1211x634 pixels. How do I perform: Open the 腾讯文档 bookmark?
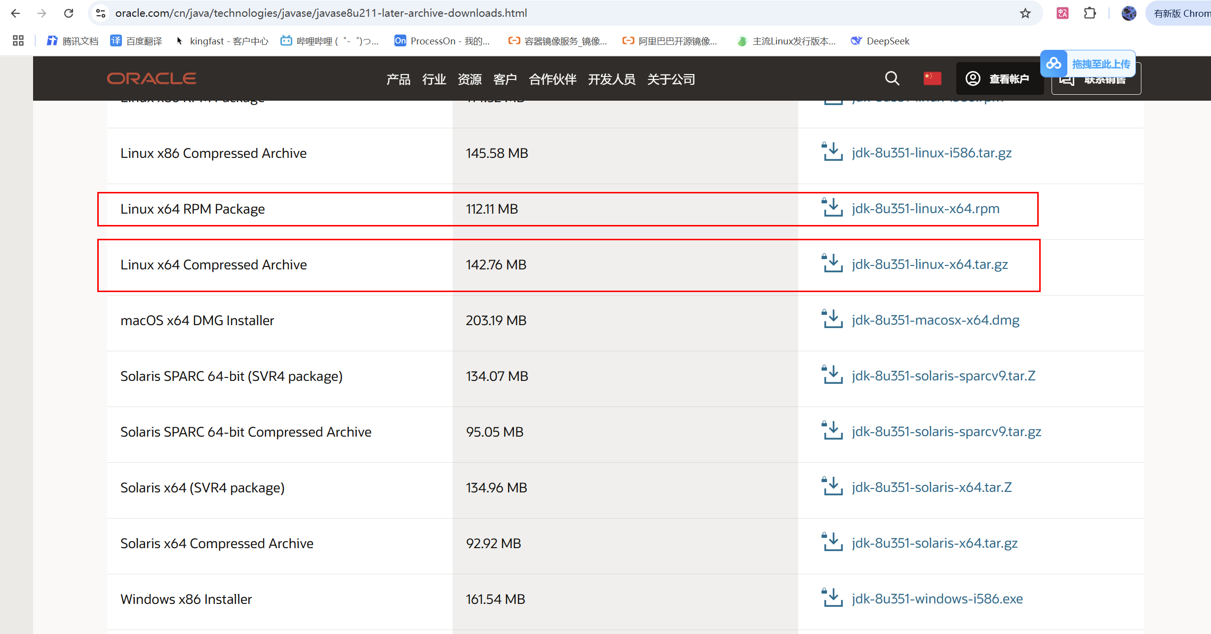pyautogui.click(x=73, y=41)
